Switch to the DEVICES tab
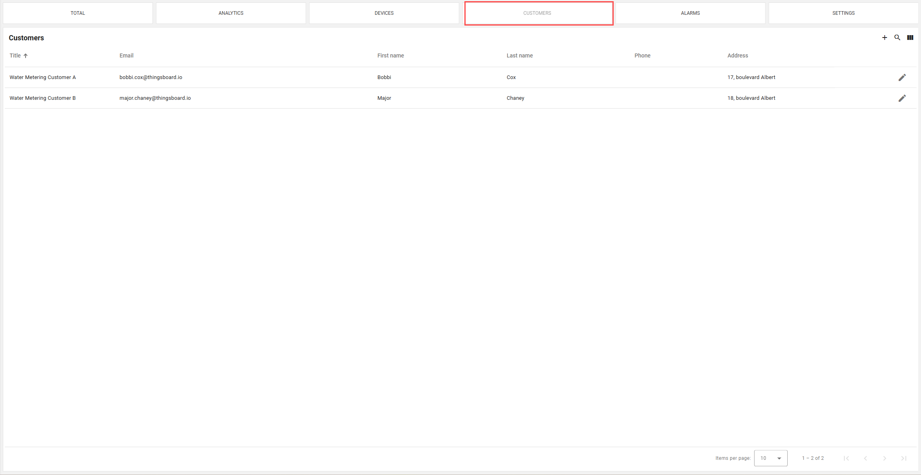921x475 pixels. tap(384, 13)
